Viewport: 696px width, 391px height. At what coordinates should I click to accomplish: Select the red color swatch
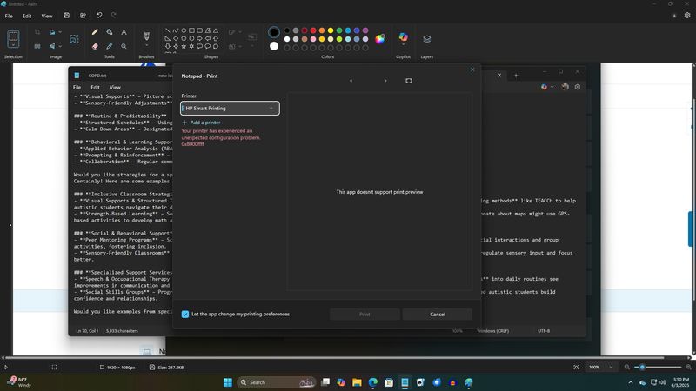(x=313, y=30)
